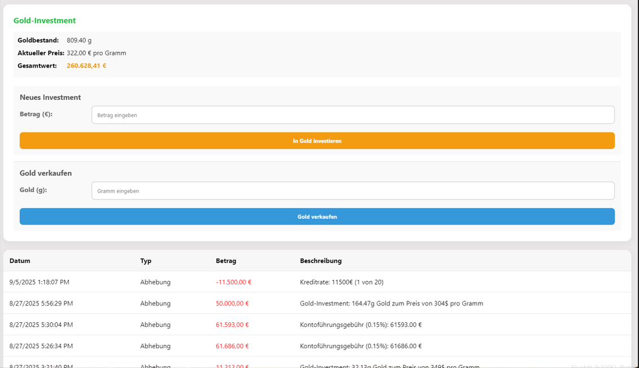Click the 50.000,00 € amount
Screen dimensions: 639x368
pos(232,304)
